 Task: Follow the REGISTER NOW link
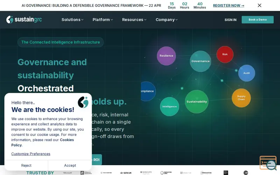(229, 6)
